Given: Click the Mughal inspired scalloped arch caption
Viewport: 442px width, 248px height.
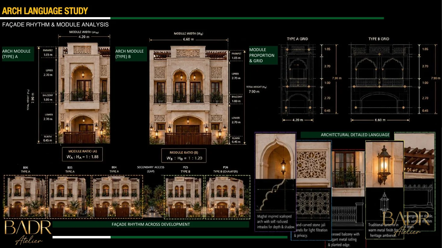Looking at the screenshot, I should [275, 222].
